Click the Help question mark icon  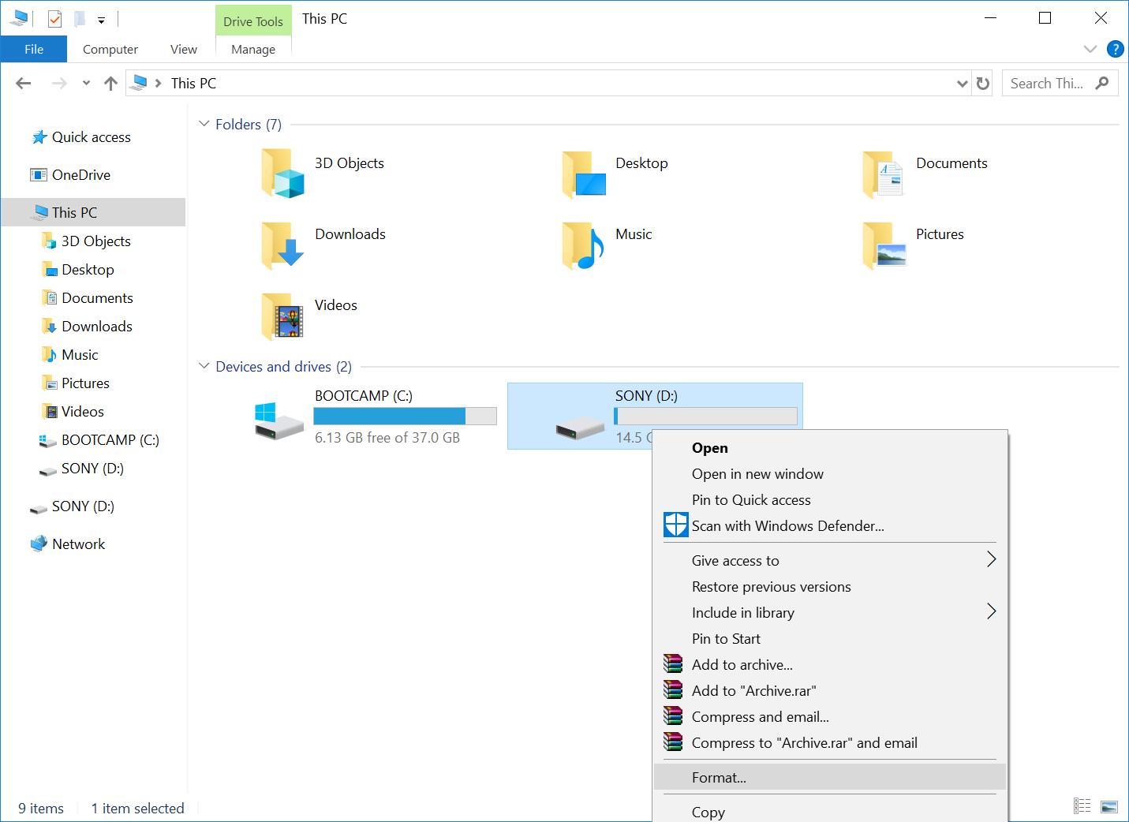coord(1115,49)
